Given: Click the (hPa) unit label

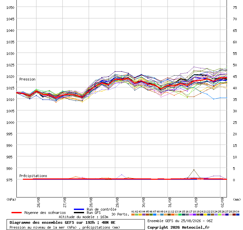Looking at the screenshot, I should tap(11, 199).
